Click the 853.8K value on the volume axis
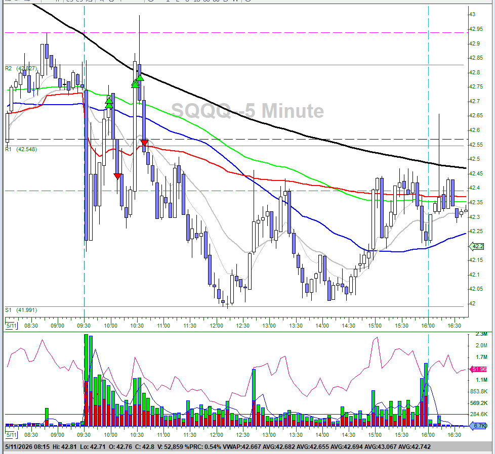 479,391
